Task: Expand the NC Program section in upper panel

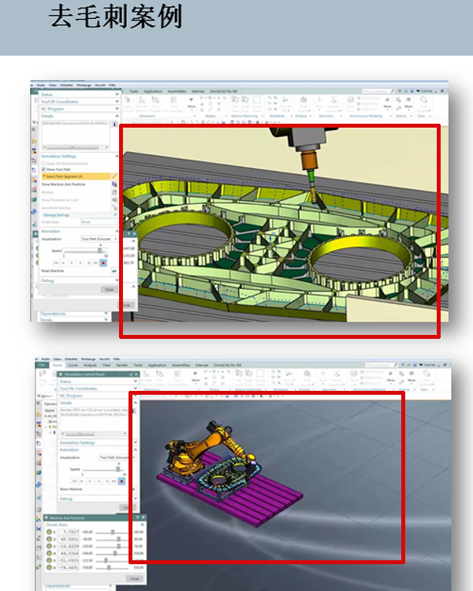Action: click(x=117, y=108)
